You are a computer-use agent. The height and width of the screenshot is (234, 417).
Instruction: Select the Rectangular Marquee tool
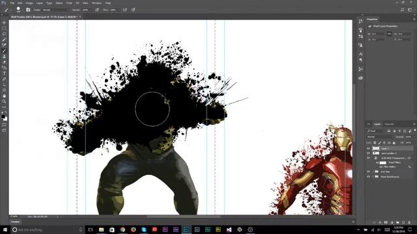point(4,28)
